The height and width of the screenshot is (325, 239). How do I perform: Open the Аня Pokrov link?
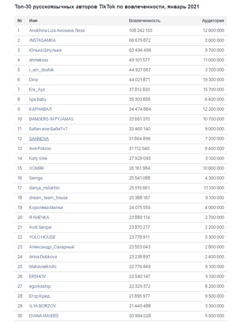[x=40, y=149]
